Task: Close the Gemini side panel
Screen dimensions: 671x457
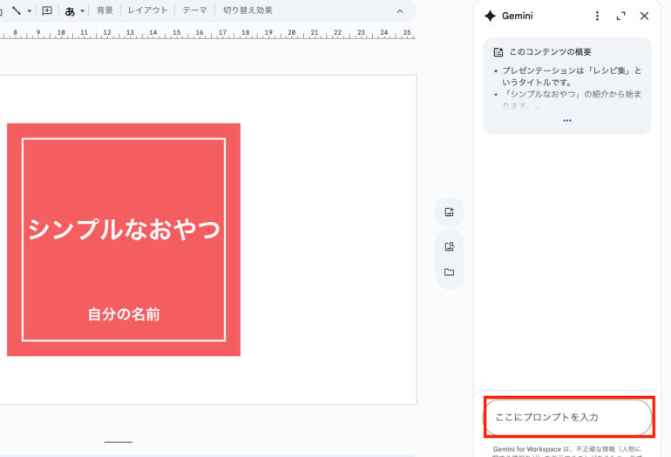Action: (644, 17)
